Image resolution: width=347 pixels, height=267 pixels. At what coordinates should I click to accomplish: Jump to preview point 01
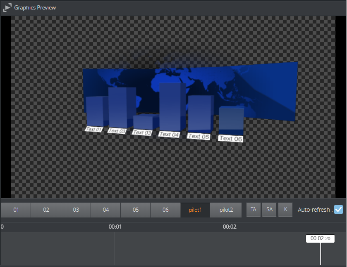point(16,210)
